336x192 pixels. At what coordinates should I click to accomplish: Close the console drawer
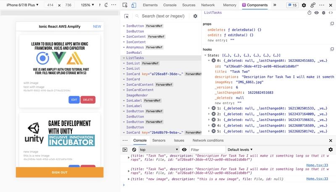[331, 141]
